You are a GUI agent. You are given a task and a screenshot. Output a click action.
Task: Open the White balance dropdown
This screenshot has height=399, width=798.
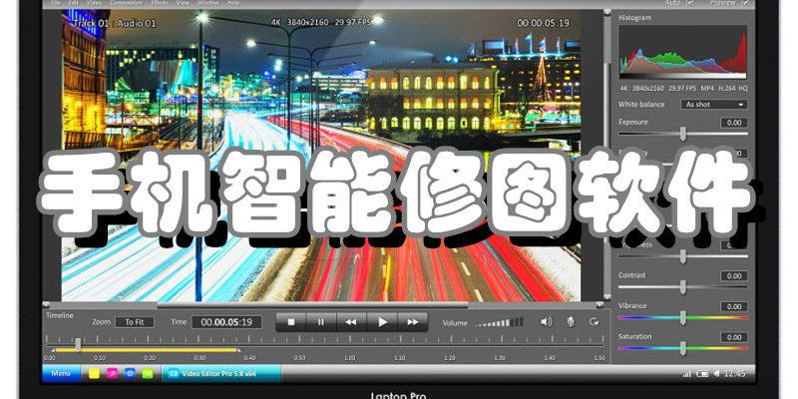[x=714, y=104]
